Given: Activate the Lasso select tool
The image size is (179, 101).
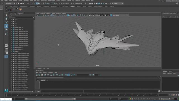Looking at the screenshot, I should 6,19.
